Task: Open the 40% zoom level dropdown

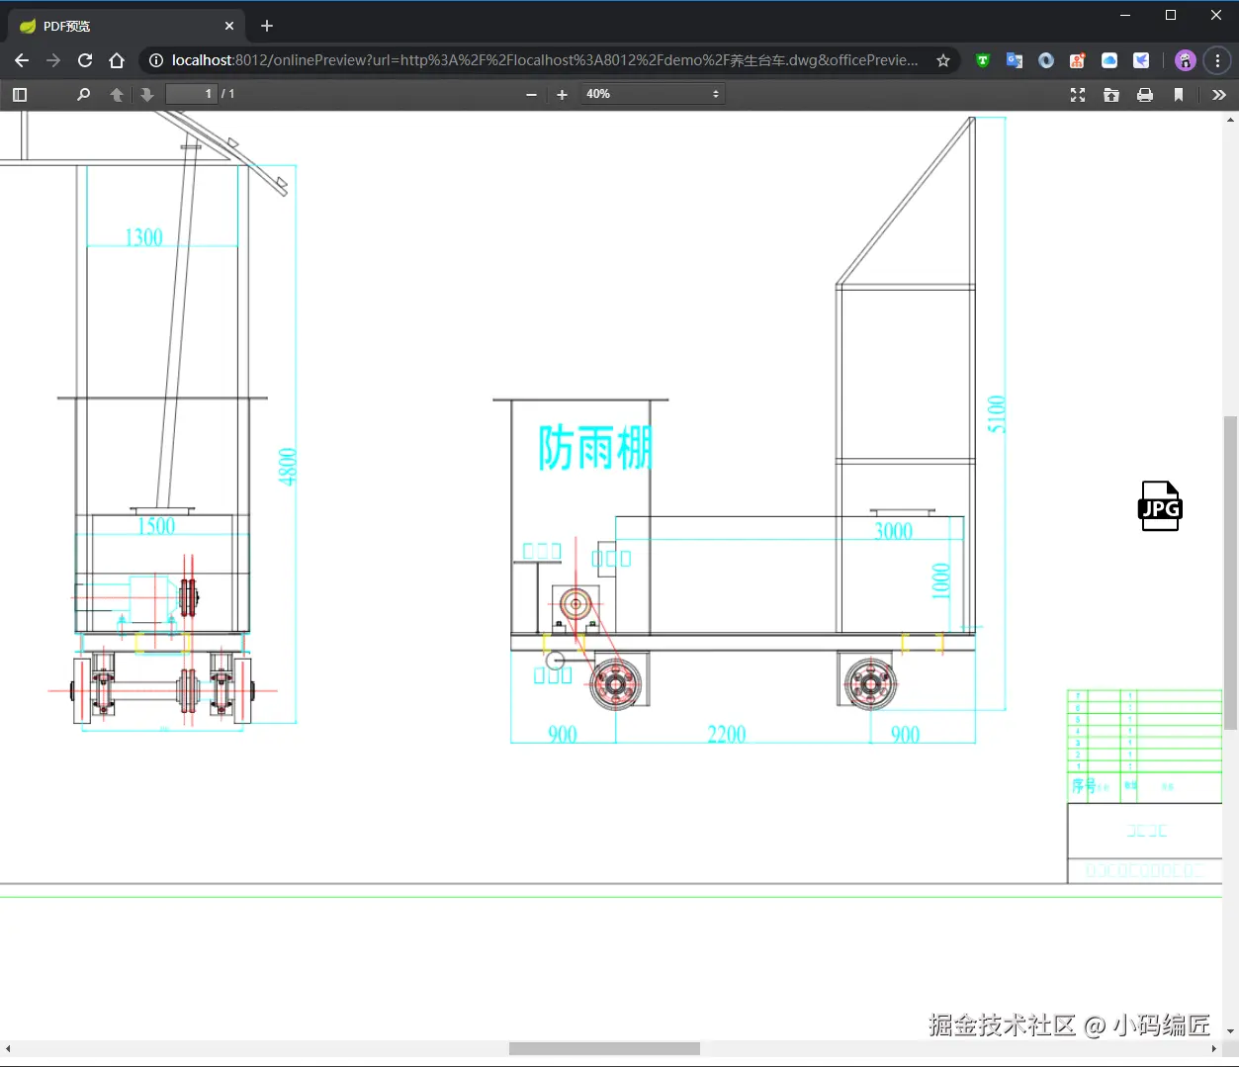Action: tap(653, 94)
